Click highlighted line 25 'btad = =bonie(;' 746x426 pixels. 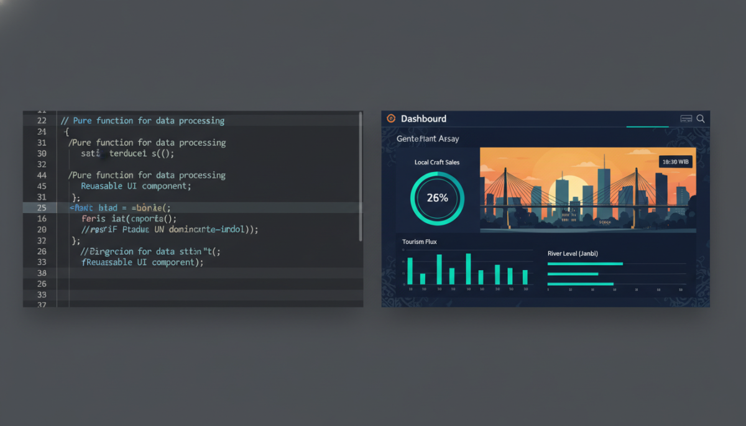[120, 207]
